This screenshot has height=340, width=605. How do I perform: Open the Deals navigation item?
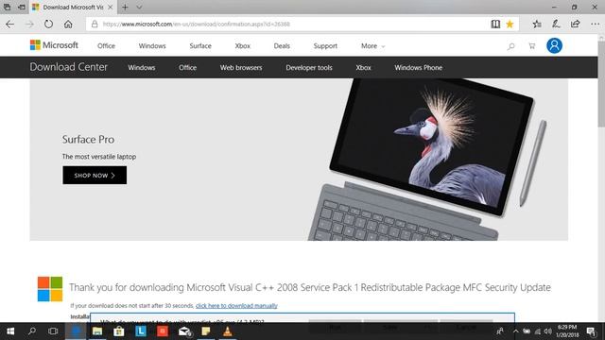tap(282, 46)
